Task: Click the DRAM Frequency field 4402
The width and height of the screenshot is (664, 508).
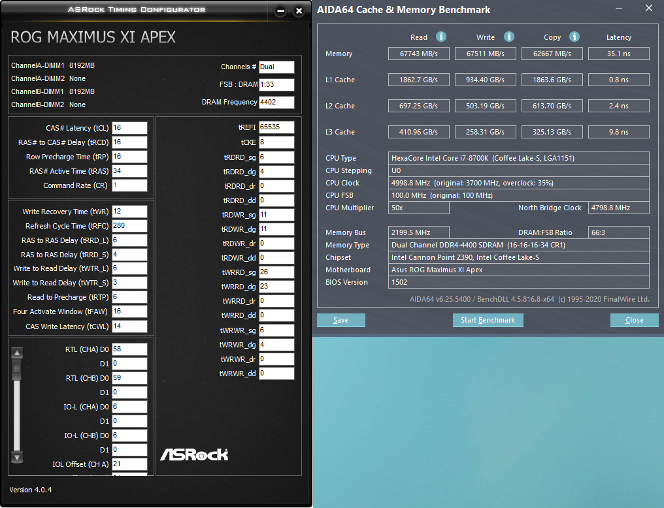Action: pos(276,103)
